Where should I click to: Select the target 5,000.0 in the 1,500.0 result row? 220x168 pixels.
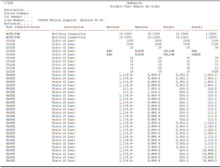(182, 75)
